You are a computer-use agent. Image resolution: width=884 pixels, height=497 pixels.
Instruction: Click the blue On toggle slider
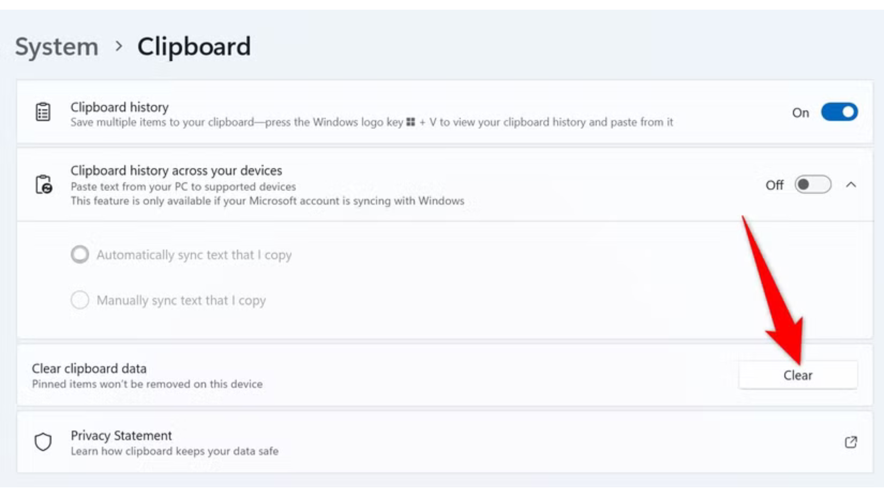click(839, 112)
